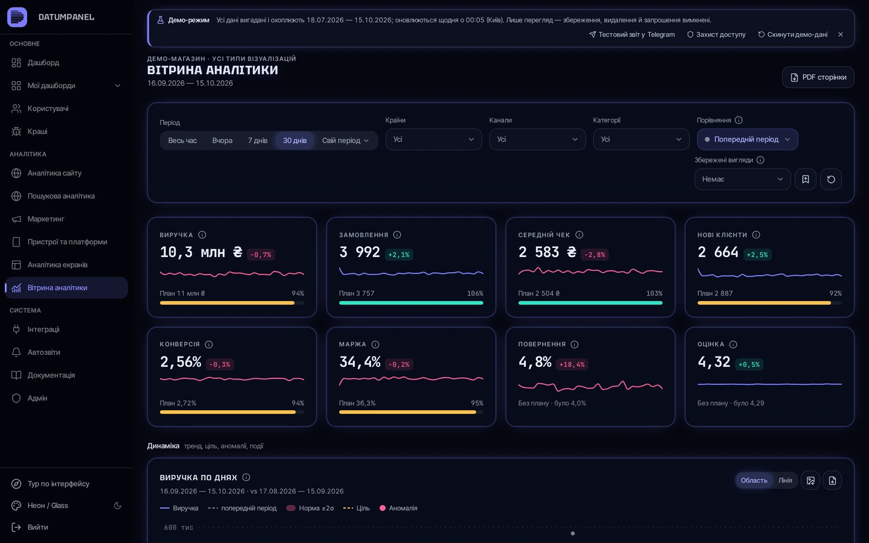The height and width of the screenshot is (543, 869).
Task: Click the DatumPanel logo icon
Action: pos(17,17)
